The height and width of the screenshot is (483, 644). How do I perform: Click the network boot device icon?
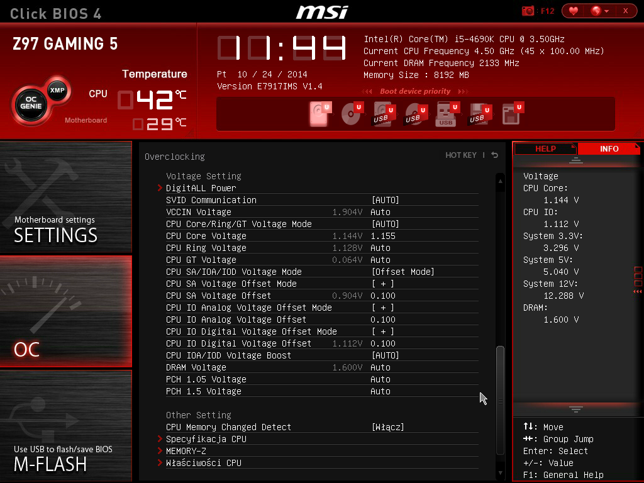click(513, 114)
